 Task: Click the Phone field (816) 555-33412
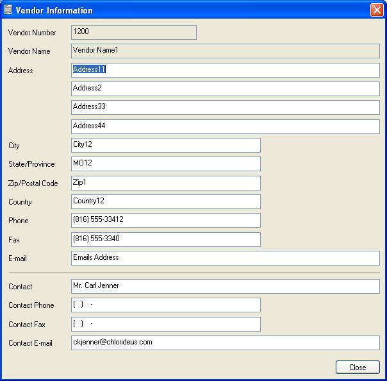coord(166,220)
